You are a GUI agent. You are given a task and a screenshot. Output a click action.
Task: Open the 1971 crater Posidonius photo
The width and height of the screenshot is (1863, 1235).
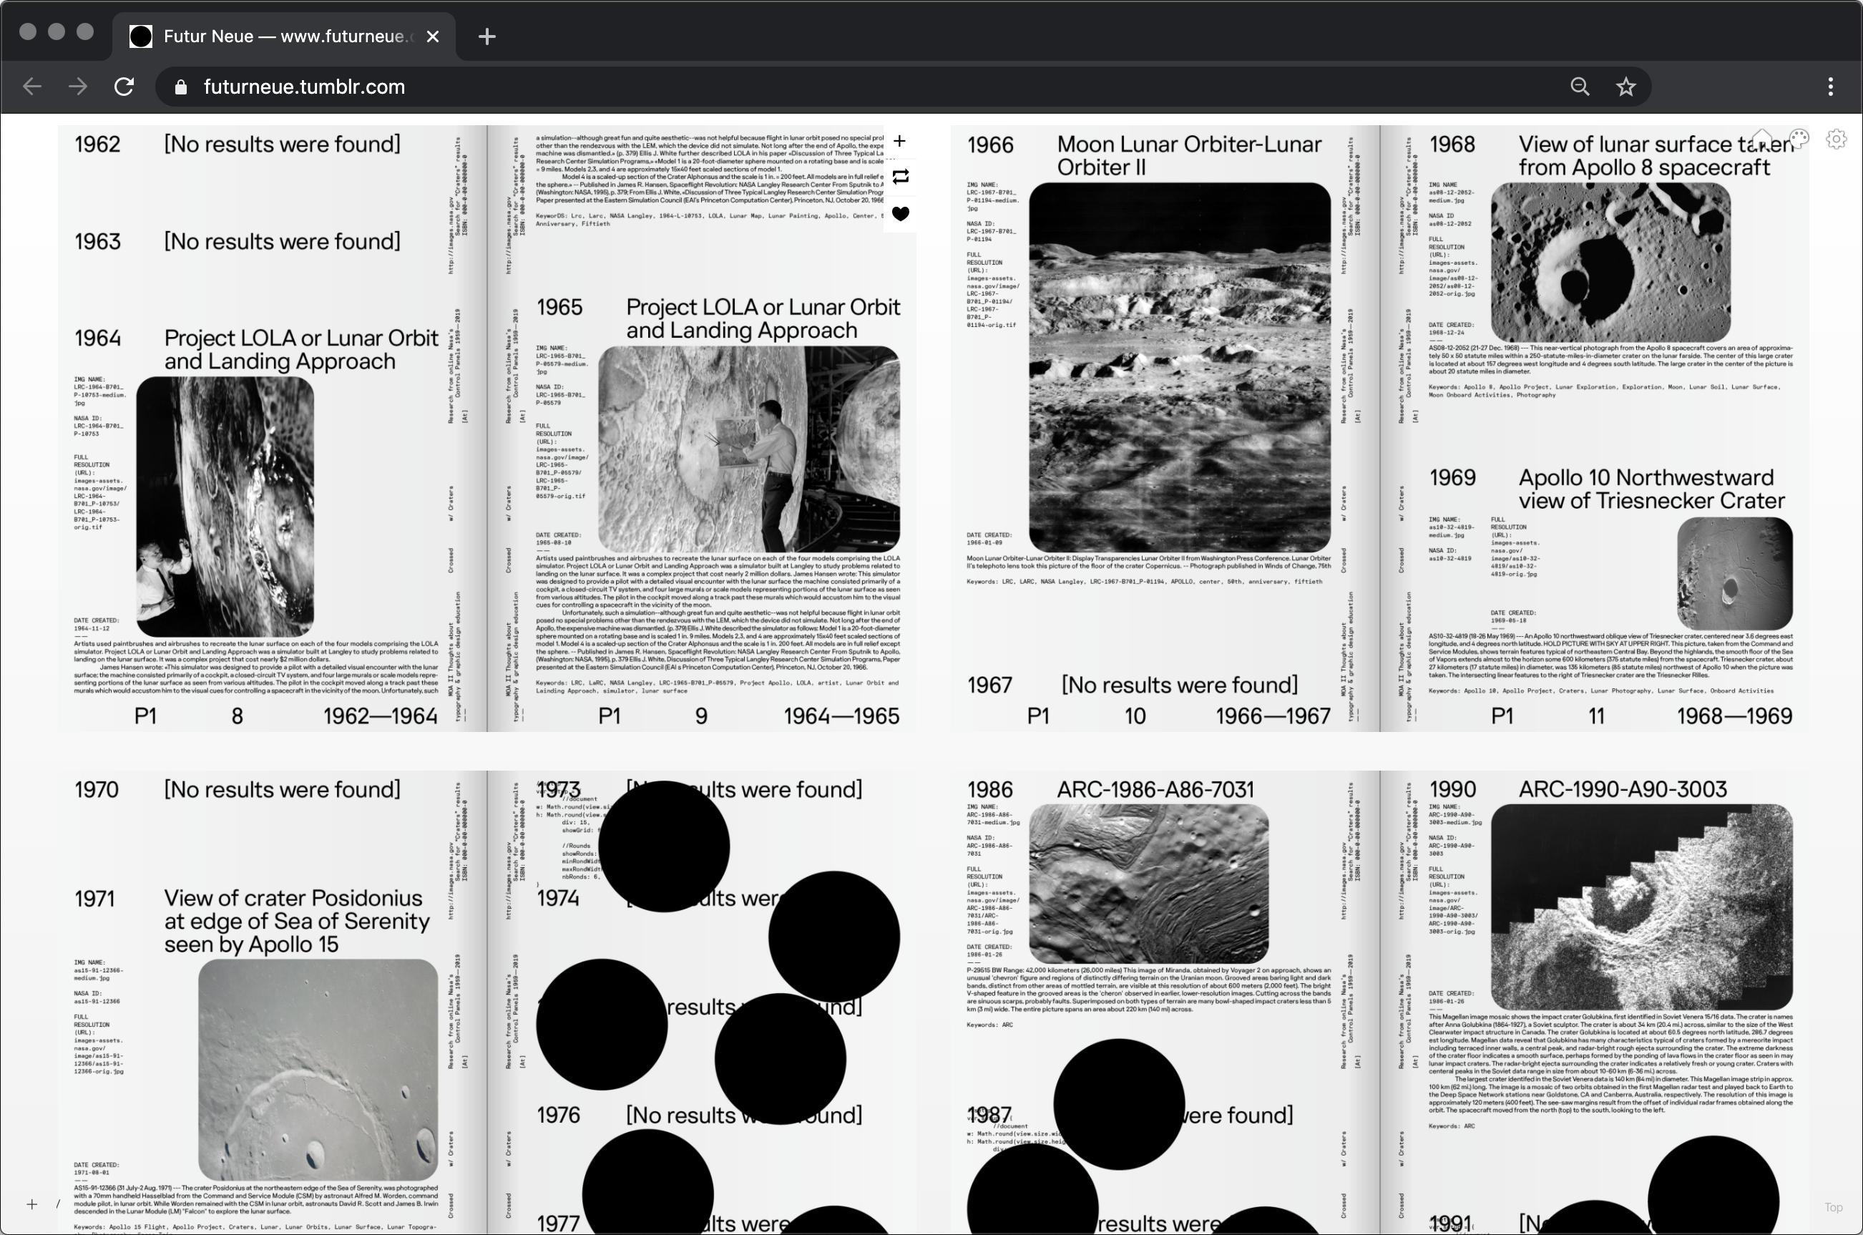click(318, 1070)
